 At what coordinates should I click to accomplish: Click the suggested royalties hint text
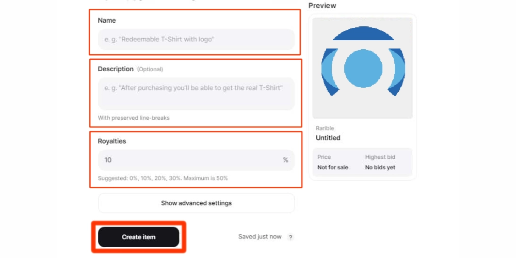[x=163, y=178]
